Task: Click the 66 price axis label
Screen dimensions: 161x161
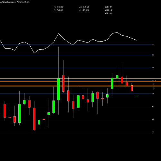Action: pos(153,55)
